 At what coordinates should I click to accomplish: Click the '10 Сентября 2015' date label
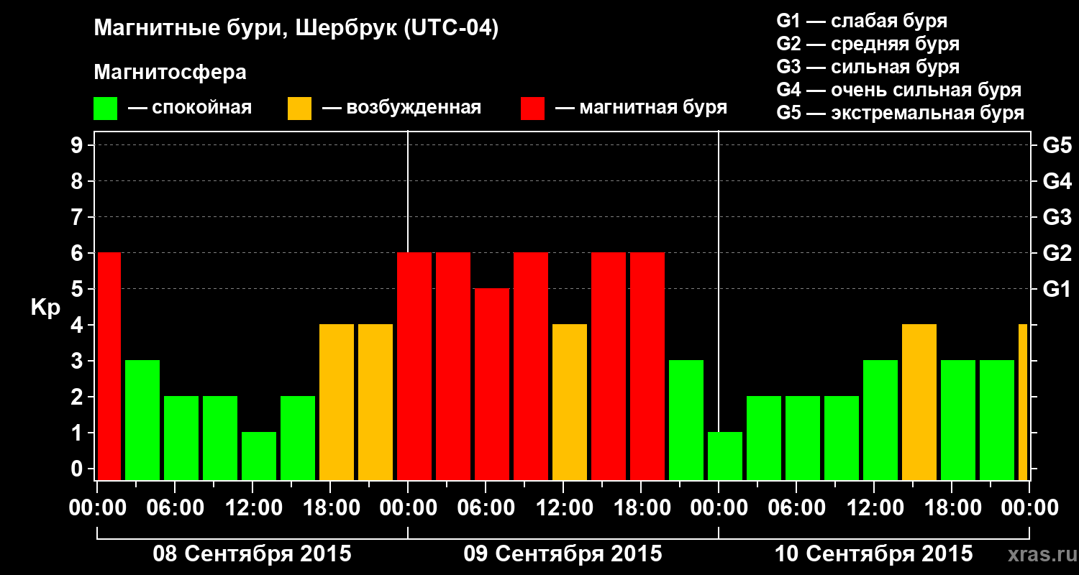[x=874, y=553]
